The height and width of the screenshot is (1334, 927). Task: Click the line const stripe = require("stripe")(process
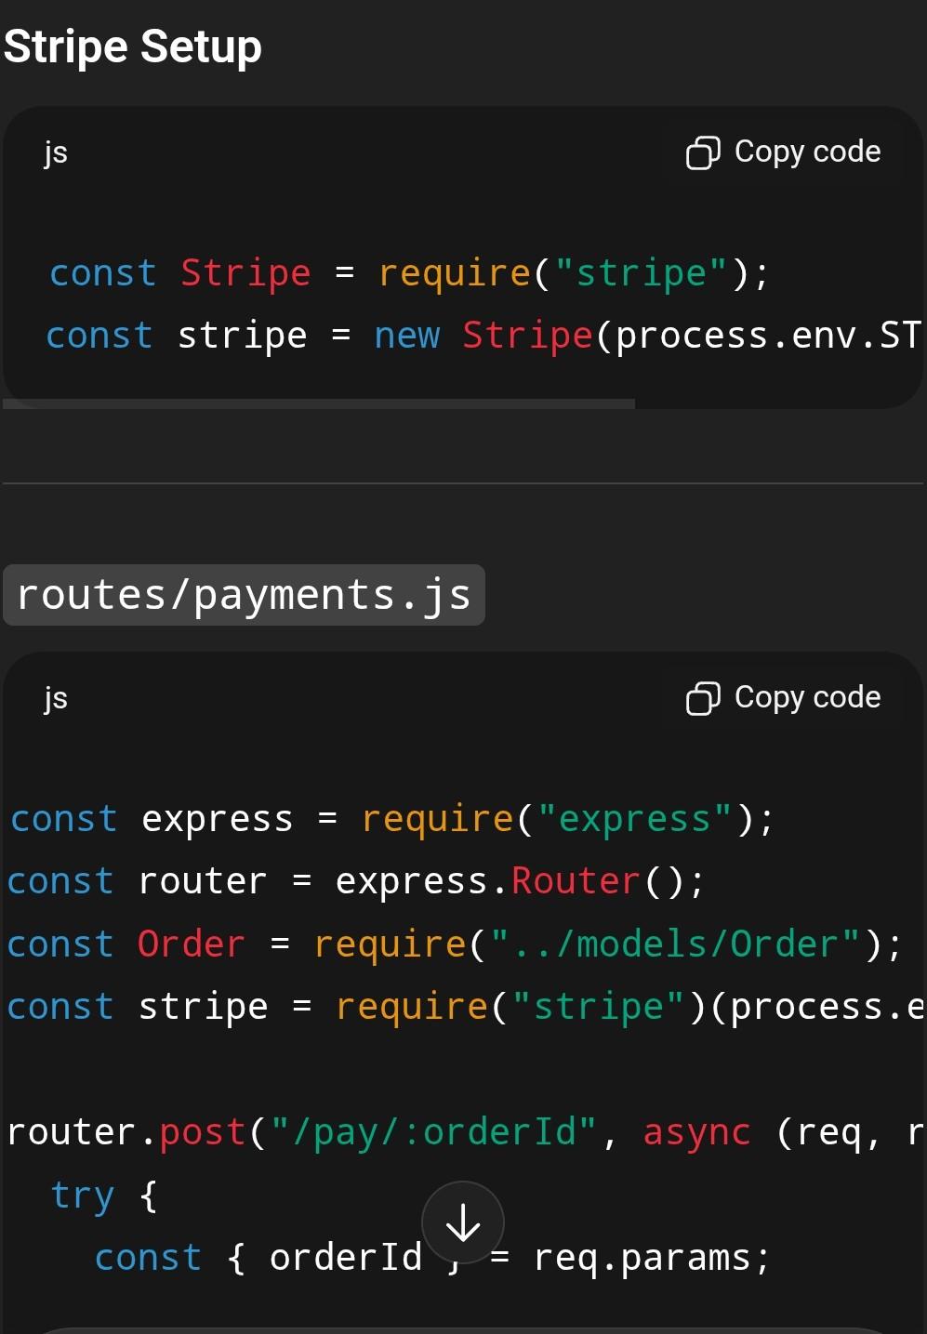coord(465,1007)
